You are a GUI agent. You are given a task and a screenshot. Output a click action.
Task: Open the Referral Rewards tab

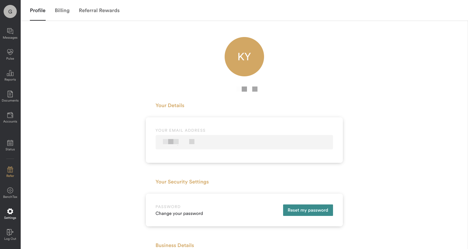coord(99,10)
